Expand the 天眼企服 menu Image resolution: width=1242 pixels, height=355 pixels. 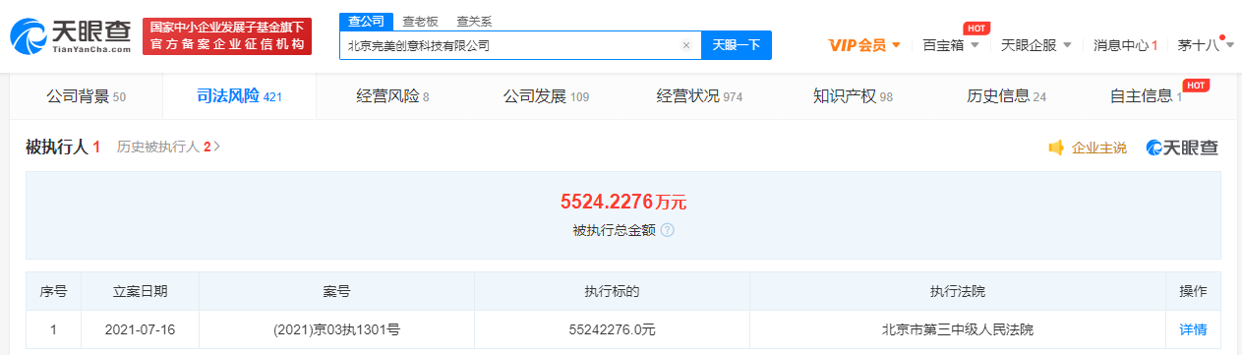point(1036,45)
